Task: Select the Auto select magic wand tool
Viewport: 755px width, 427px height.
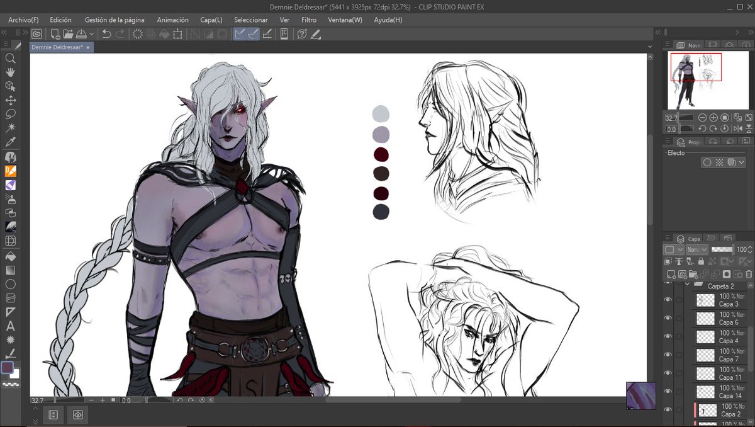Action: tap(11, 128)
